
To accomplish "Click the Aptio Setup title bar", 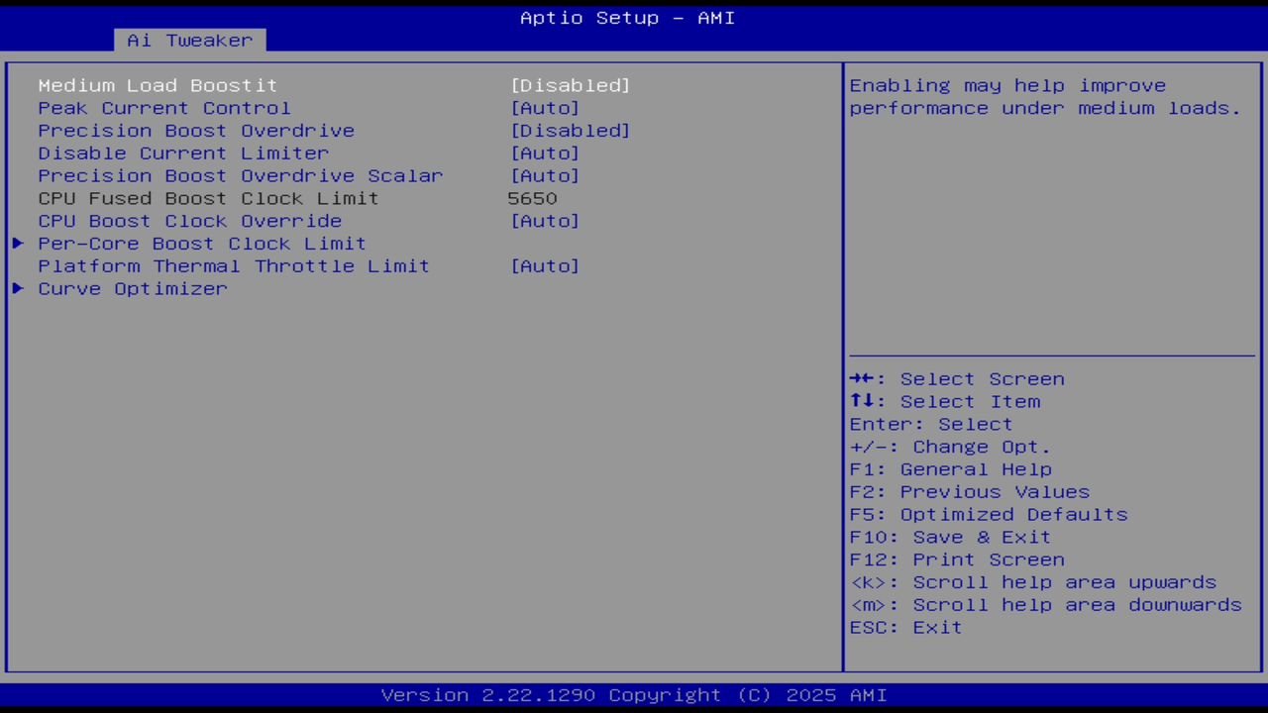I will [x=627, y=17].
